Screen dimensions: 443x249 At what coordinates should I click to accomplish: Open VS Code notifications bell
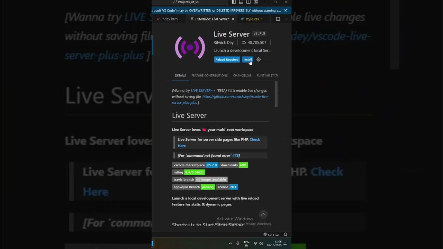click(285, 235)
